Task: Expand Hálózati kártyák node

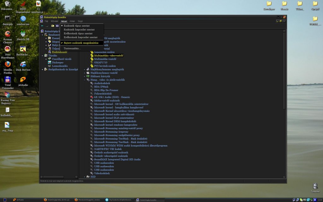Action: tap(85, 76)
